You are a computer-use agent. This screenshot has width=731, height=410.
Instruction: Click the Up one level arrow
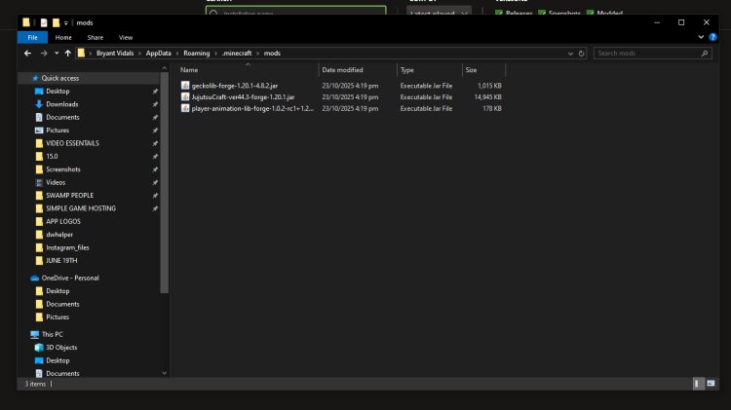pos(66,53)
